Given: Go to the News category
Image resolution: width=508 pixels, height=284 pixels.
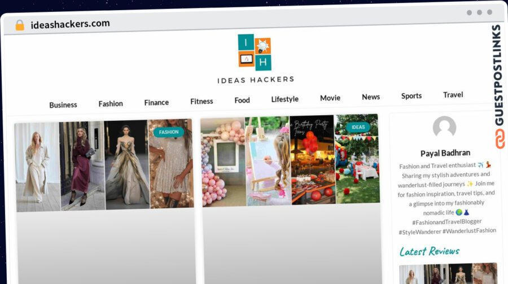Looking at the screenshot, I should click(x=371, y=97).
